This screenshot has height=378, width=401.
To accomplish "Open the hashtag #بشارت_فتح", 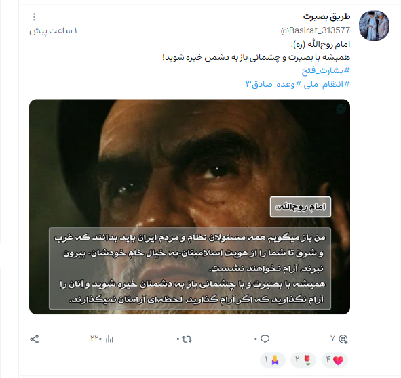I will click(x=326, y=70).
